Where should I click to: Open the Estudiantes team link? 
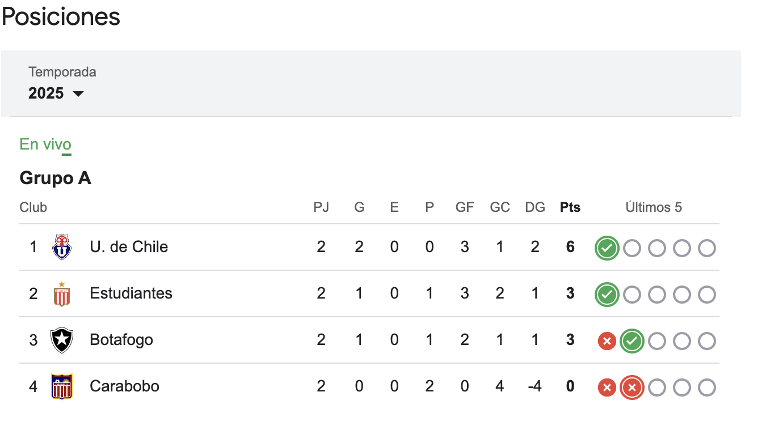(x=131, y=293)
